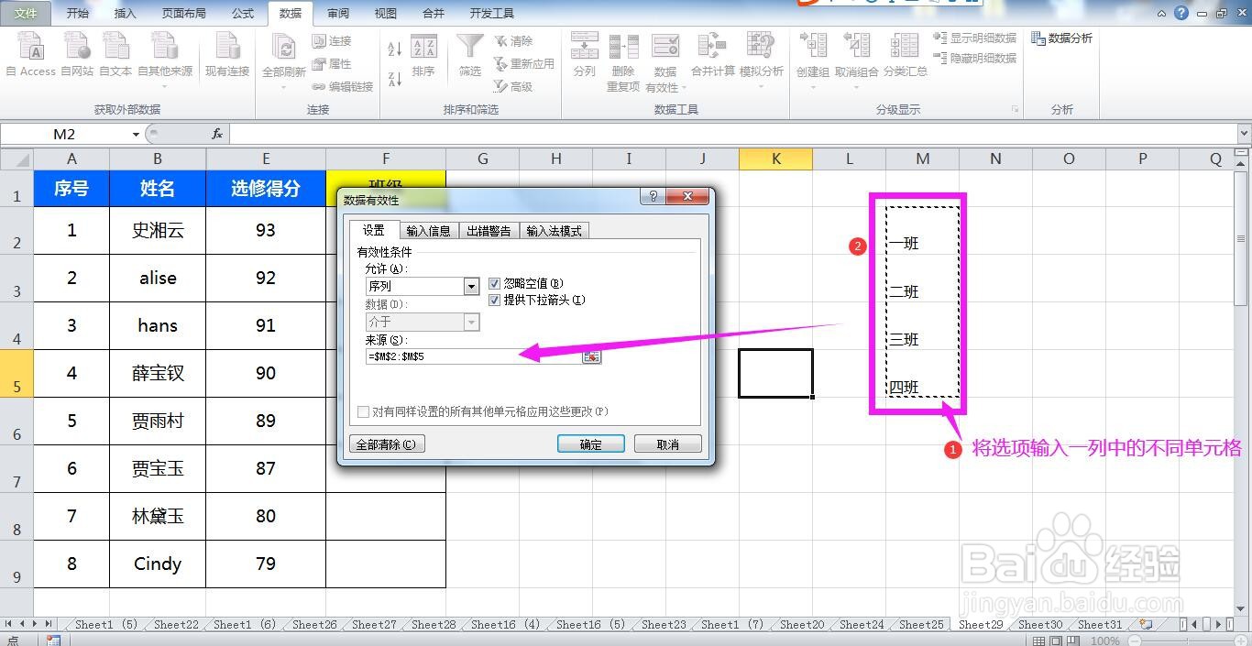Minimize the ribbon with caret icon
Screen dimensions: 1252x646
point(1162,13)
